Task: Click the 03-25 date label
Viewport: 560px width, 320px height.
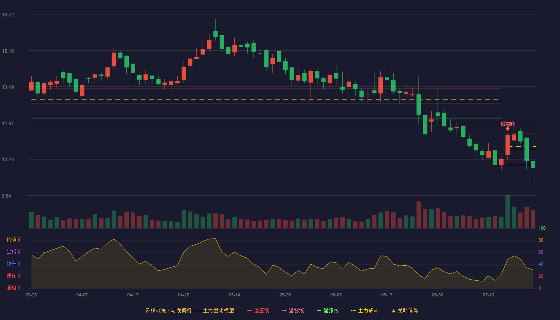Action: pyautogui.click(x=31, y=295)
